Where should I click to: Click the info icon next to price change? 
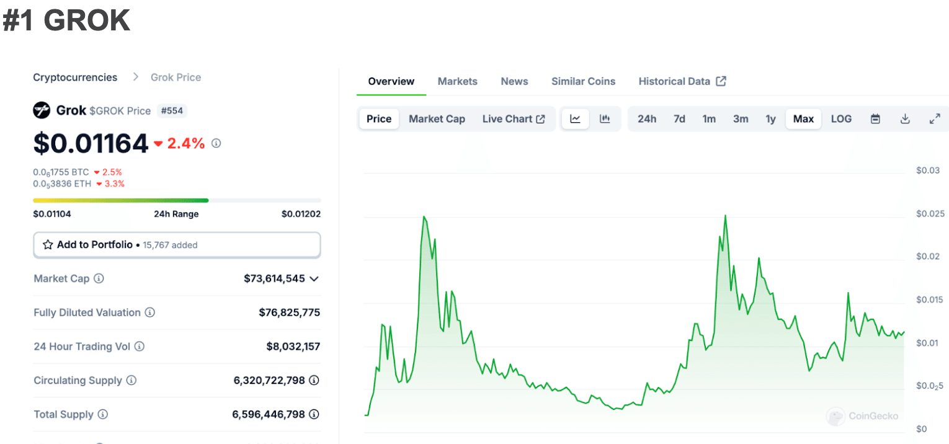pyautogui.click(x=216, y=143)
